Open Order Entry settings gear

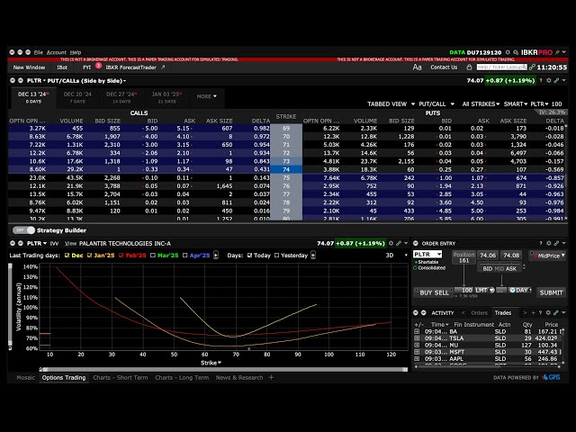549,243
